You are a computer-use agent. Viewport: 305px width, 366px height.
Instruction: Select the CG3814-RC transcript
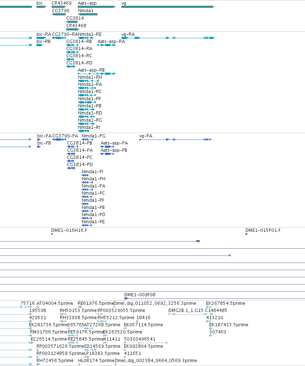pos(70,59)
